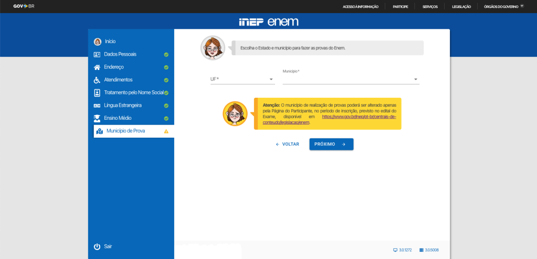Click the Língua Estrangeira language icon
Screen dimensions: 537x259
coord(97,106)
